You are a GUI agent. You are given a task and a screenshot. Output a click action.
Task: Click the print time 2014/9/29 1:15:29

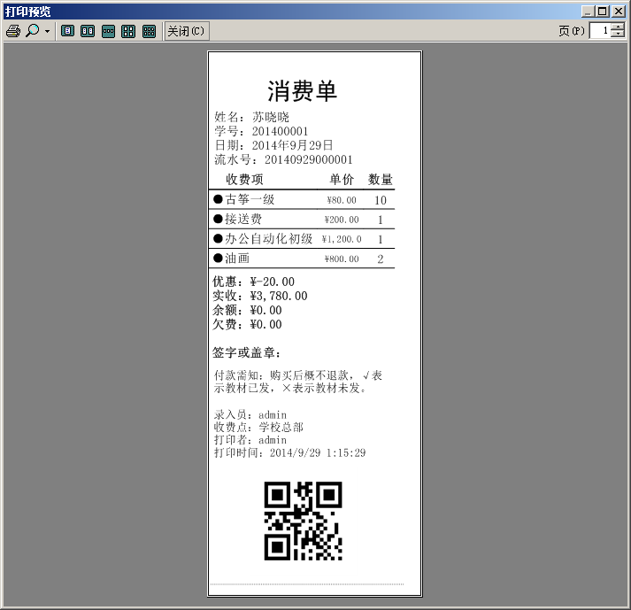point(318,453)
